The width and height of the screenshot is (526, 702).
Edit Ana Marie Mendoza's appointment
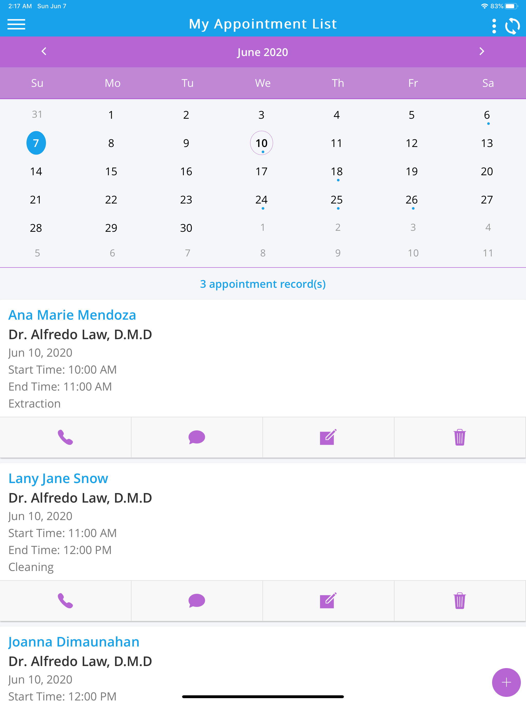point(328,437)
